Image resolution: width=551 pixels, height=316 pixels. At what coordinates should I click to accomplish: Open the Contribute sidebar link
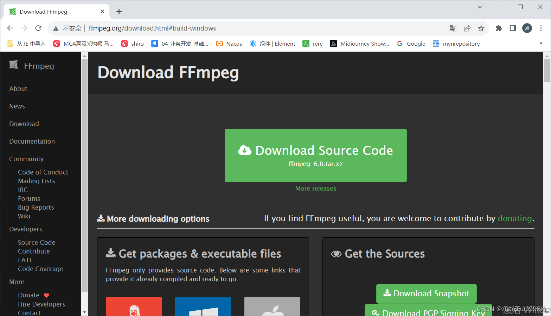(x=34, y=251)
